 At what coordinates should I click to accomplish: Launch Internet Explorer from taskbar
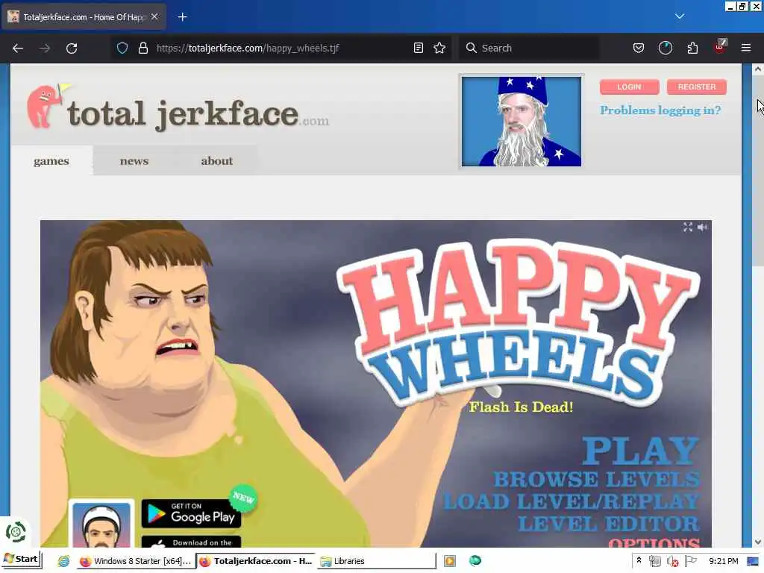click(63, 561)
